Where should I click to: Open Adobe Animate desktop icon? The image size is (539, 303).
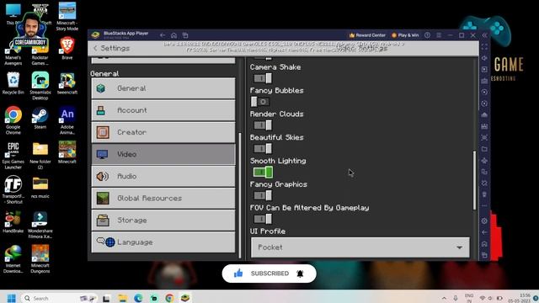pos(67,120)
